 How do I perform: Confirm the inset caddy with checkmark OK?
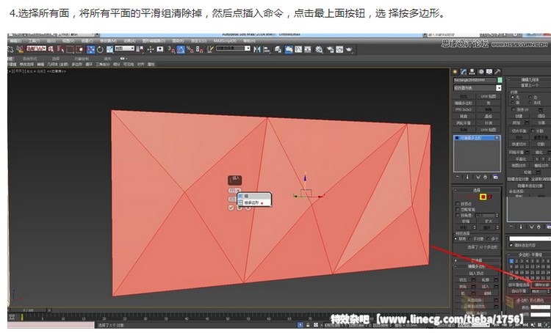pyautogui.click(x=231, y=208)
